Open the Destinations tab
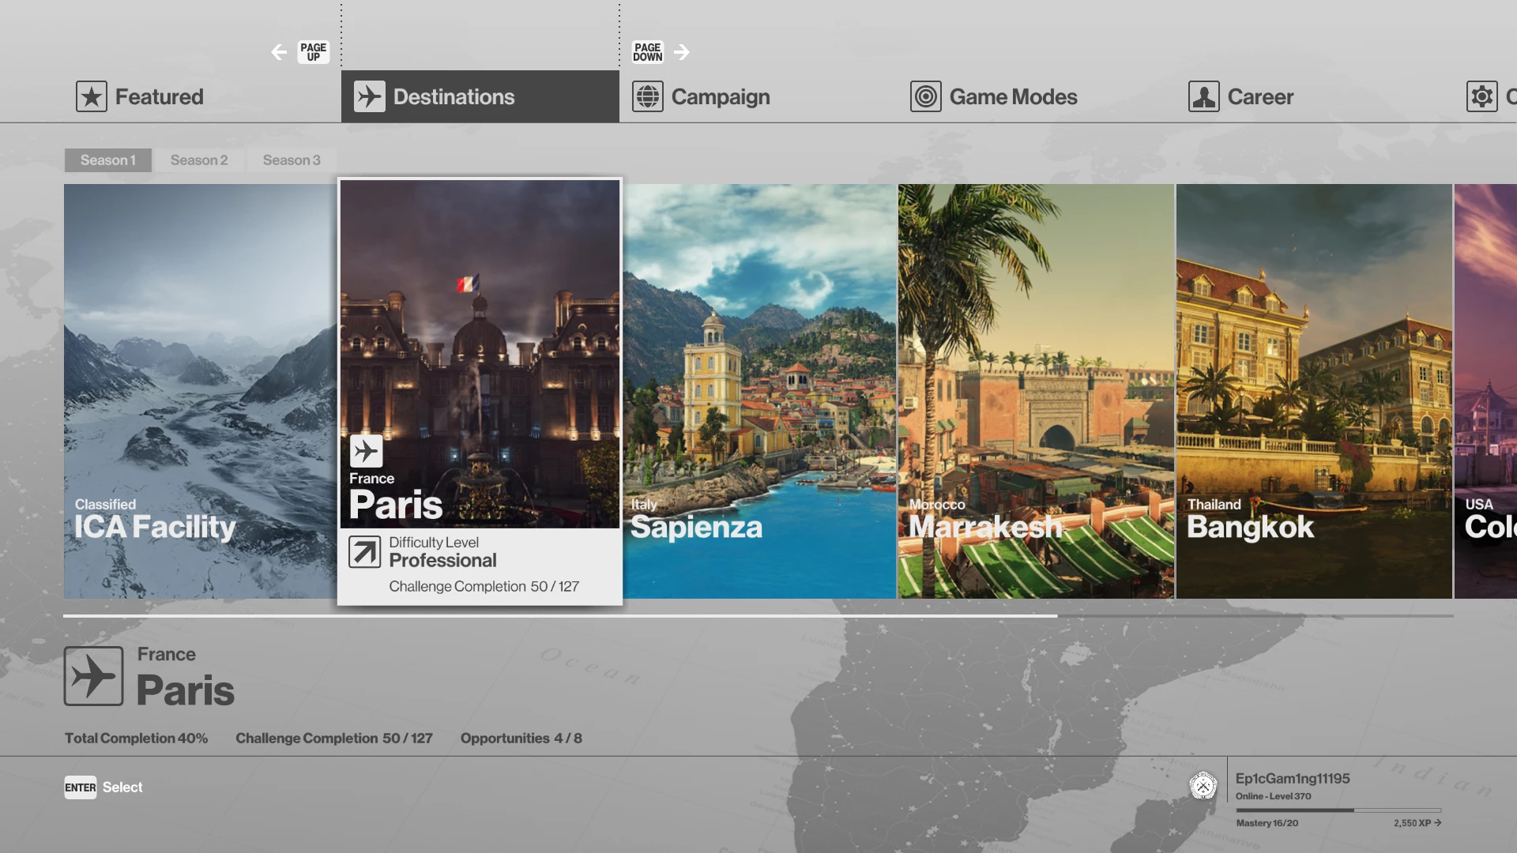 point(480,96)
